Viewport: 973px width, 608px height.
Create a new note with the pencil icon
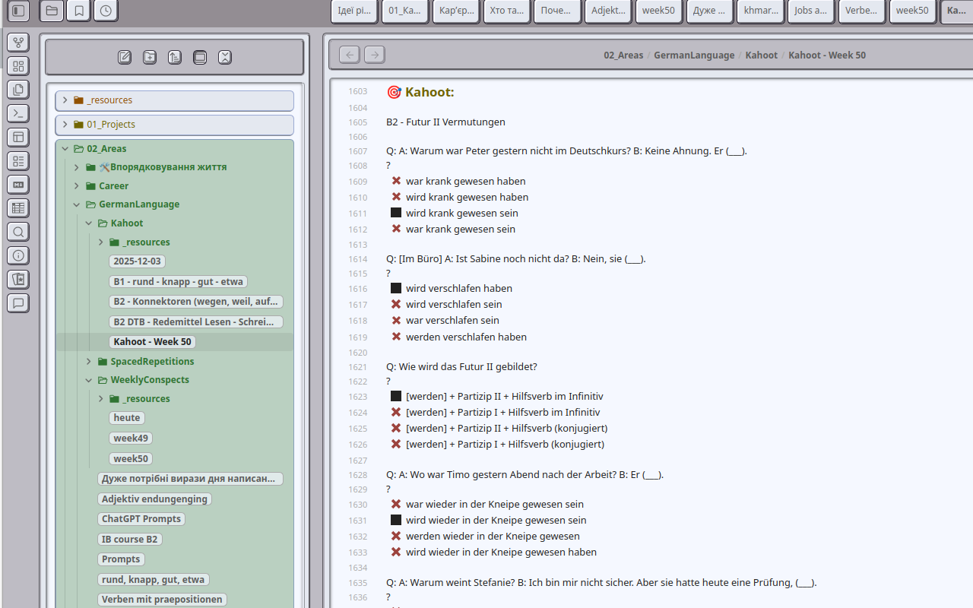(125, 57)
